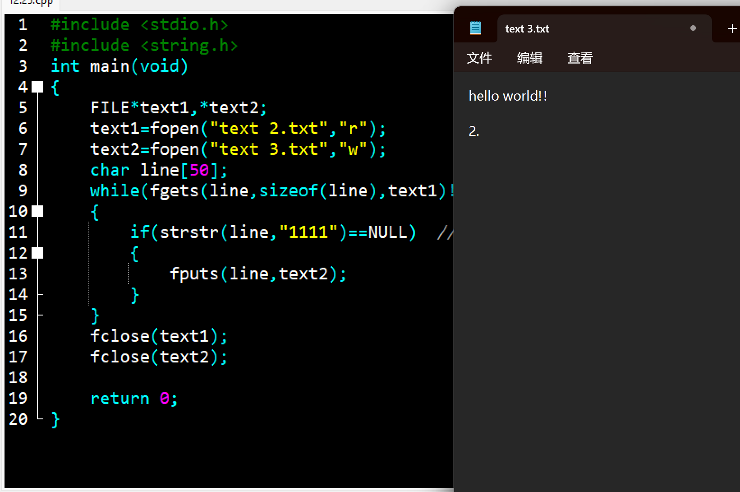Collapse the while loop fold at line 10
This screenshot has height=492, width=740.
(x=38, y=211)
